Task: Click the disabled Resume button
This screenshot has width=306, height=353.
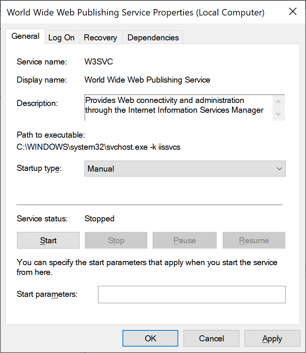Action: [x=254, y=240]
